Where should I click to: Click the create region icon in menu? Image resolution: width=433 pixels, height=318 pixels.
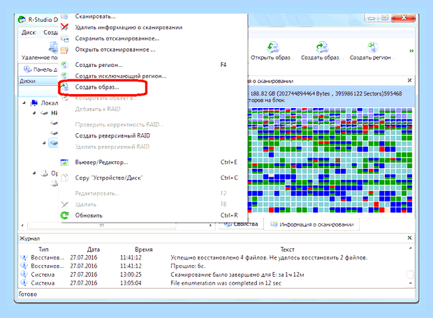click(x=65, y=65)
